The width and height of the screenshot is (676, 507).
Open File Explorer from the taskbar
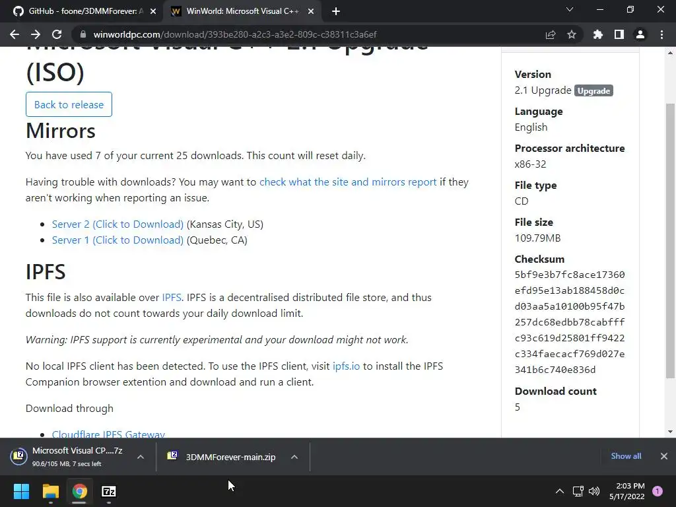coord(50,491)
